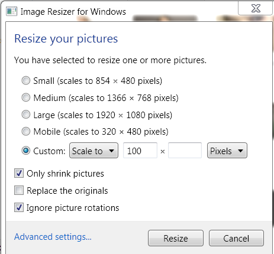Click the Image Resizer for Windows title bar text

pyautogui.click(x=73, y=12)
